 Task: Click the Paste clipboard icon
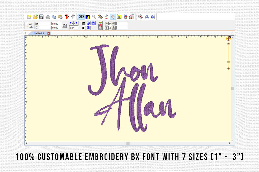[x=60, y=17]
